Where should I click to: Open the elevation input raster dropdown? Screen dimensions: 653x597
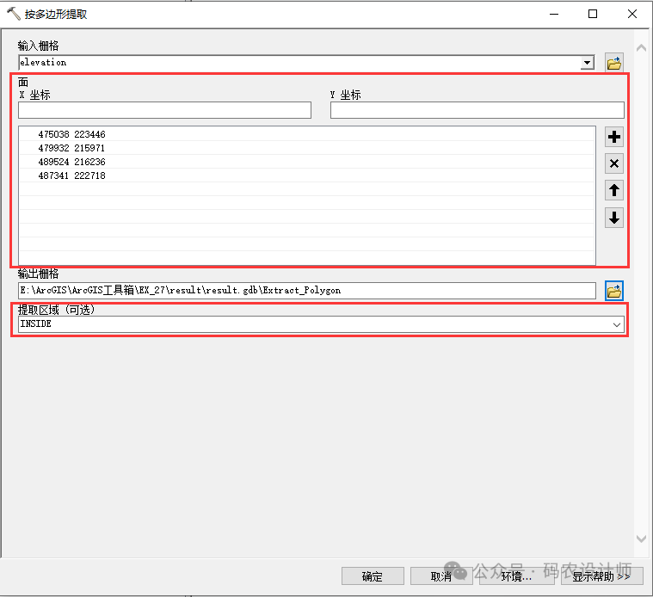pyautogui.click(x=588, y=63)
